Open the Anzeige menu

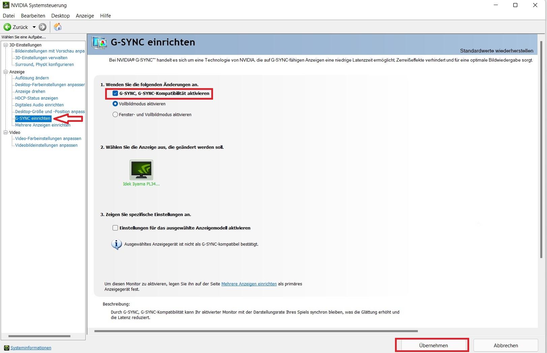tap(85, 16)
